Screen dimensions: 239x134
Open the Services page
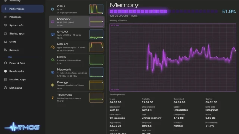tap(22, 50)
